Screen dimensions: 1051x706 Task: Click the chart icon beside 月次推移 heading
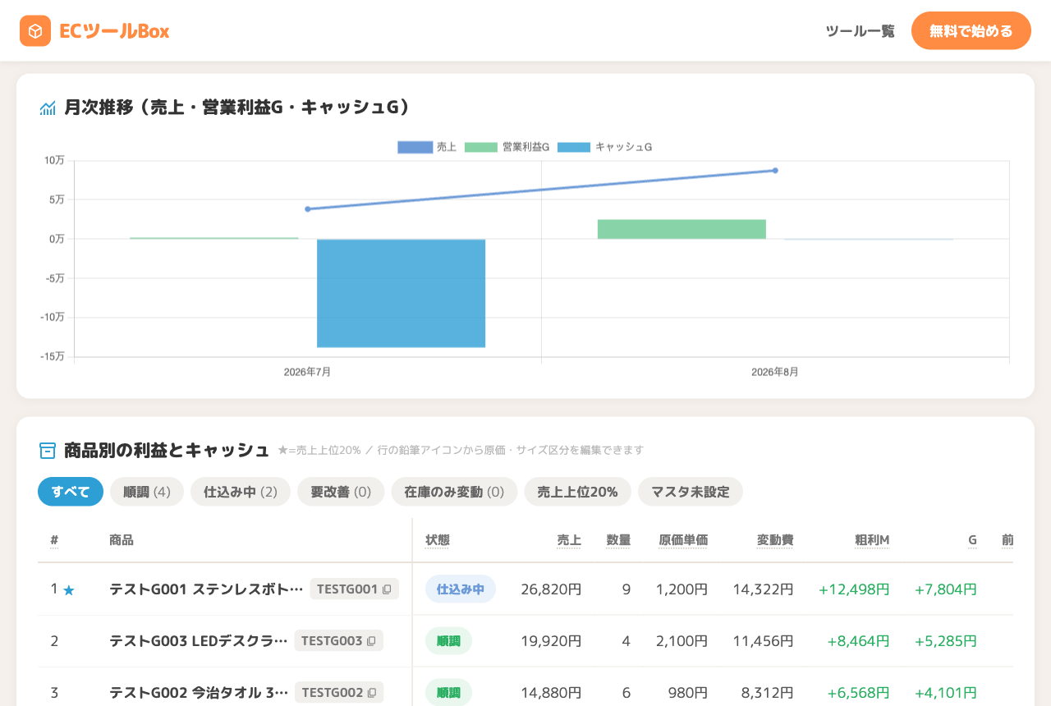[48, 108]
